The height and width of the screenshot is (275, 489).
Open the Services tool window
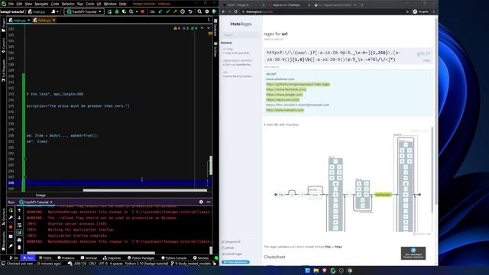(x=201, y=258)
